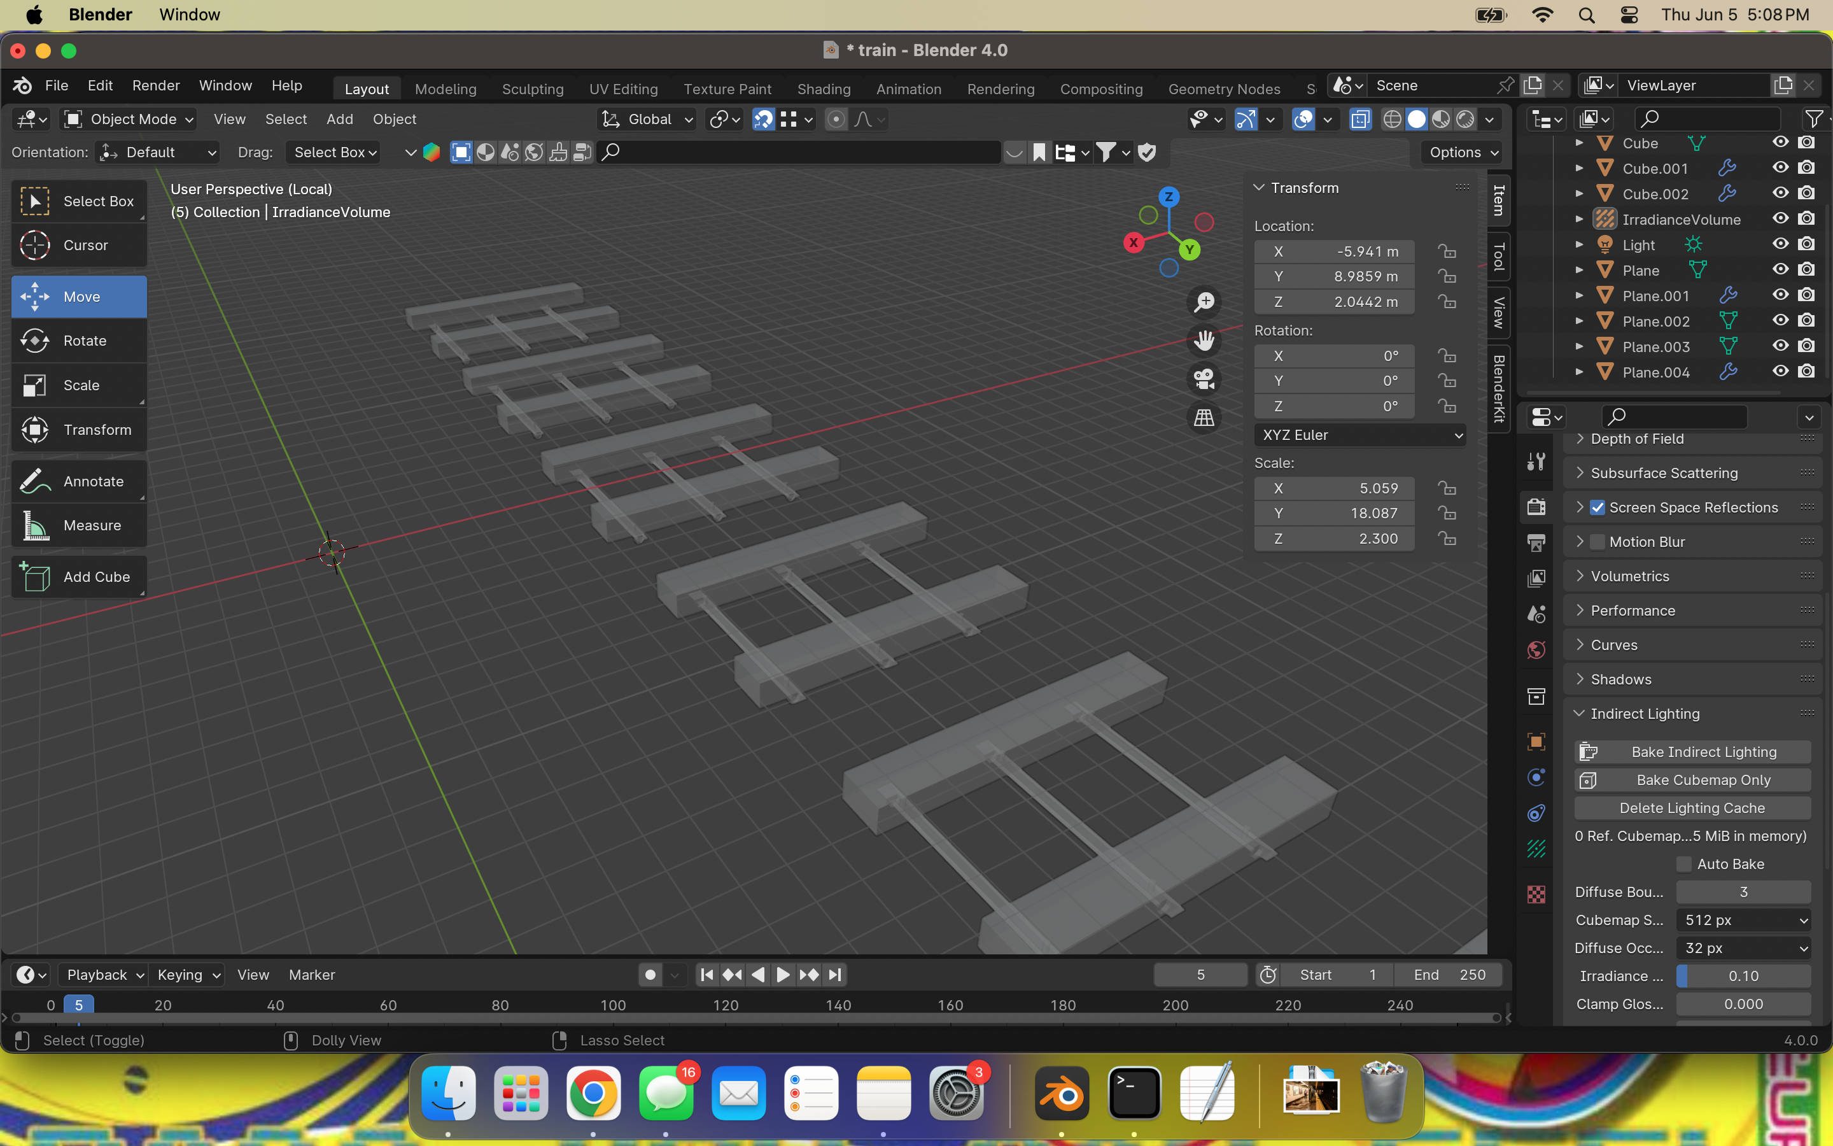Launch Terminal from the dock
This screenshot has height=1146, width=1833.
(x=1134, y=1094)
